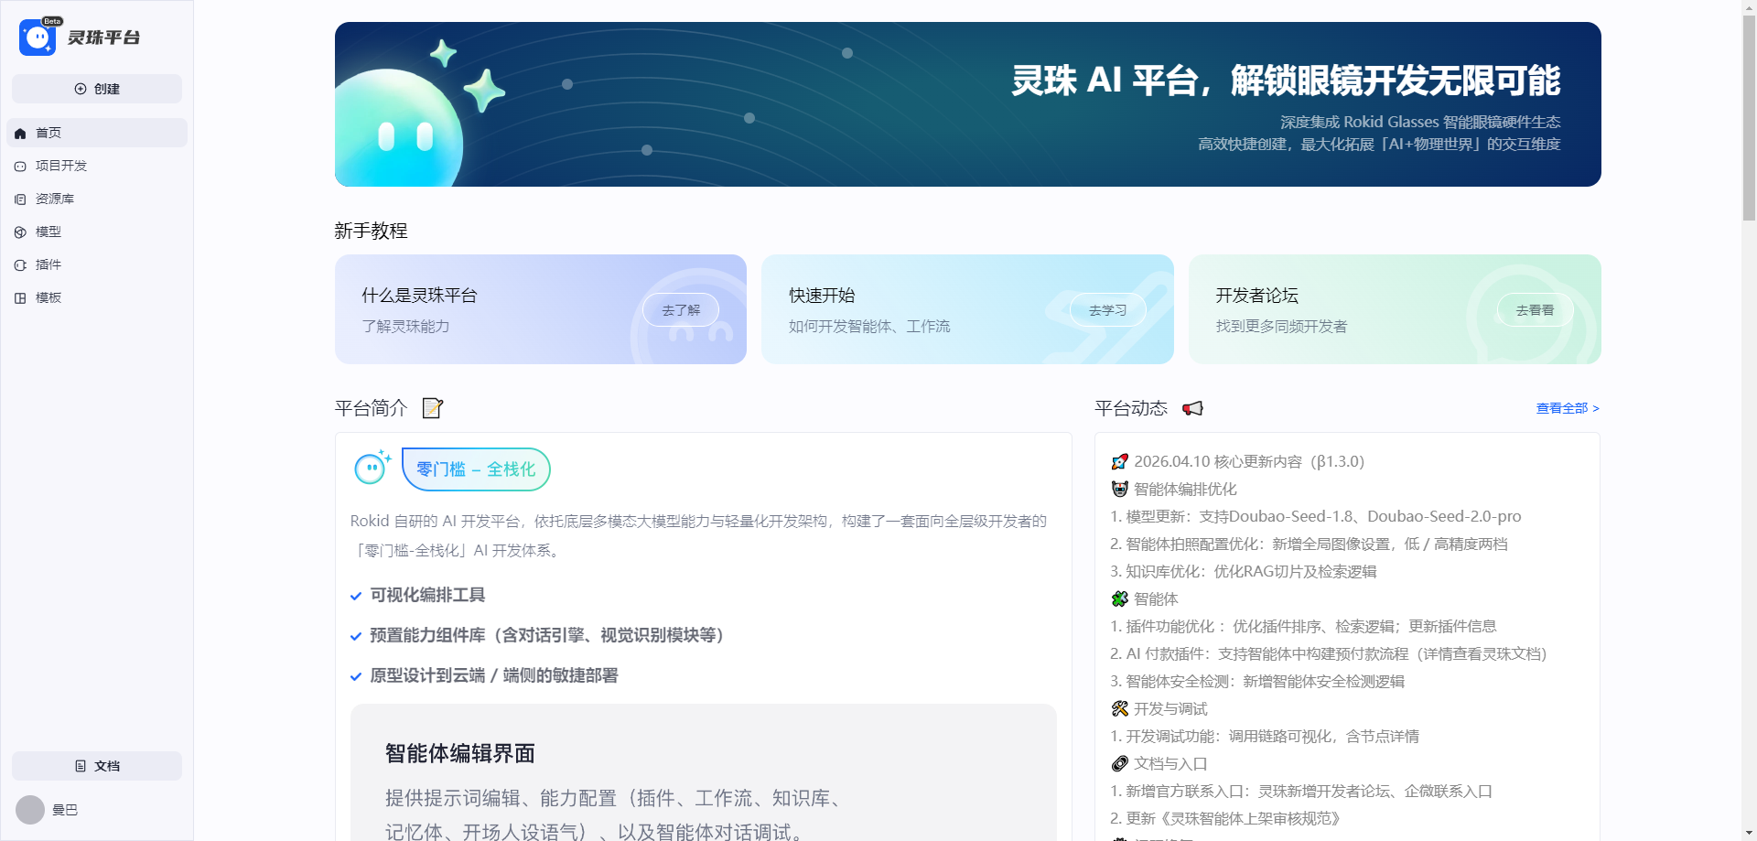Image resolution: width=1757 pixels, height=841 pixels.
Task: Click the 智能体编辑界面 card
Action: tap(704, 772)
